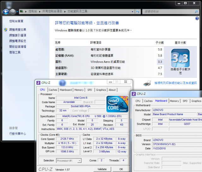This screenshot has height=172, width=202.
Task: Select CPU tab in left CPU-Z window
Action: tap(43, 90)
